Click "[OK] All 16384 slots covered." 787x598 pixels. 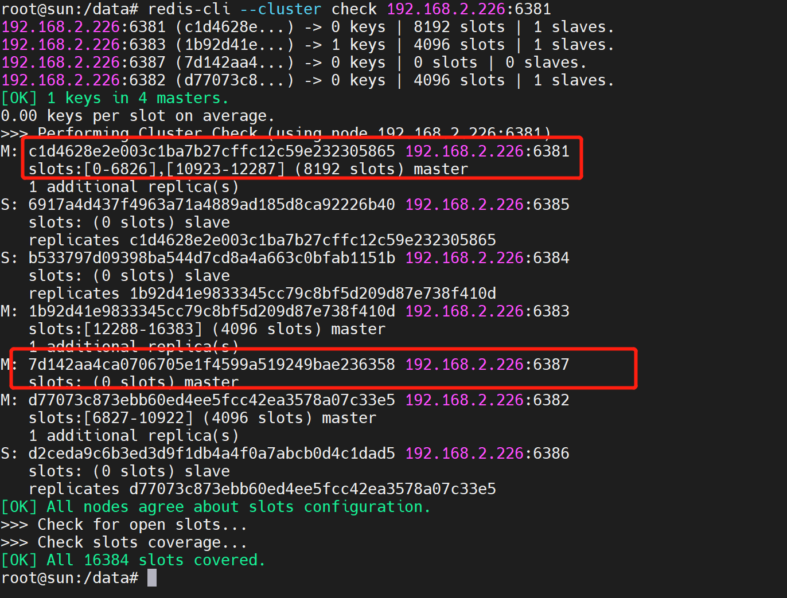click(133, 560)
